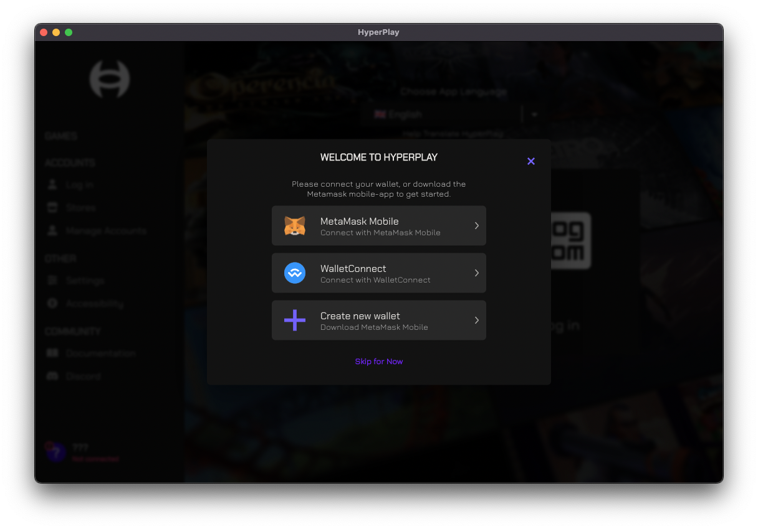Click the Skip for Now link
758x529 pixels.
[379, 362]
